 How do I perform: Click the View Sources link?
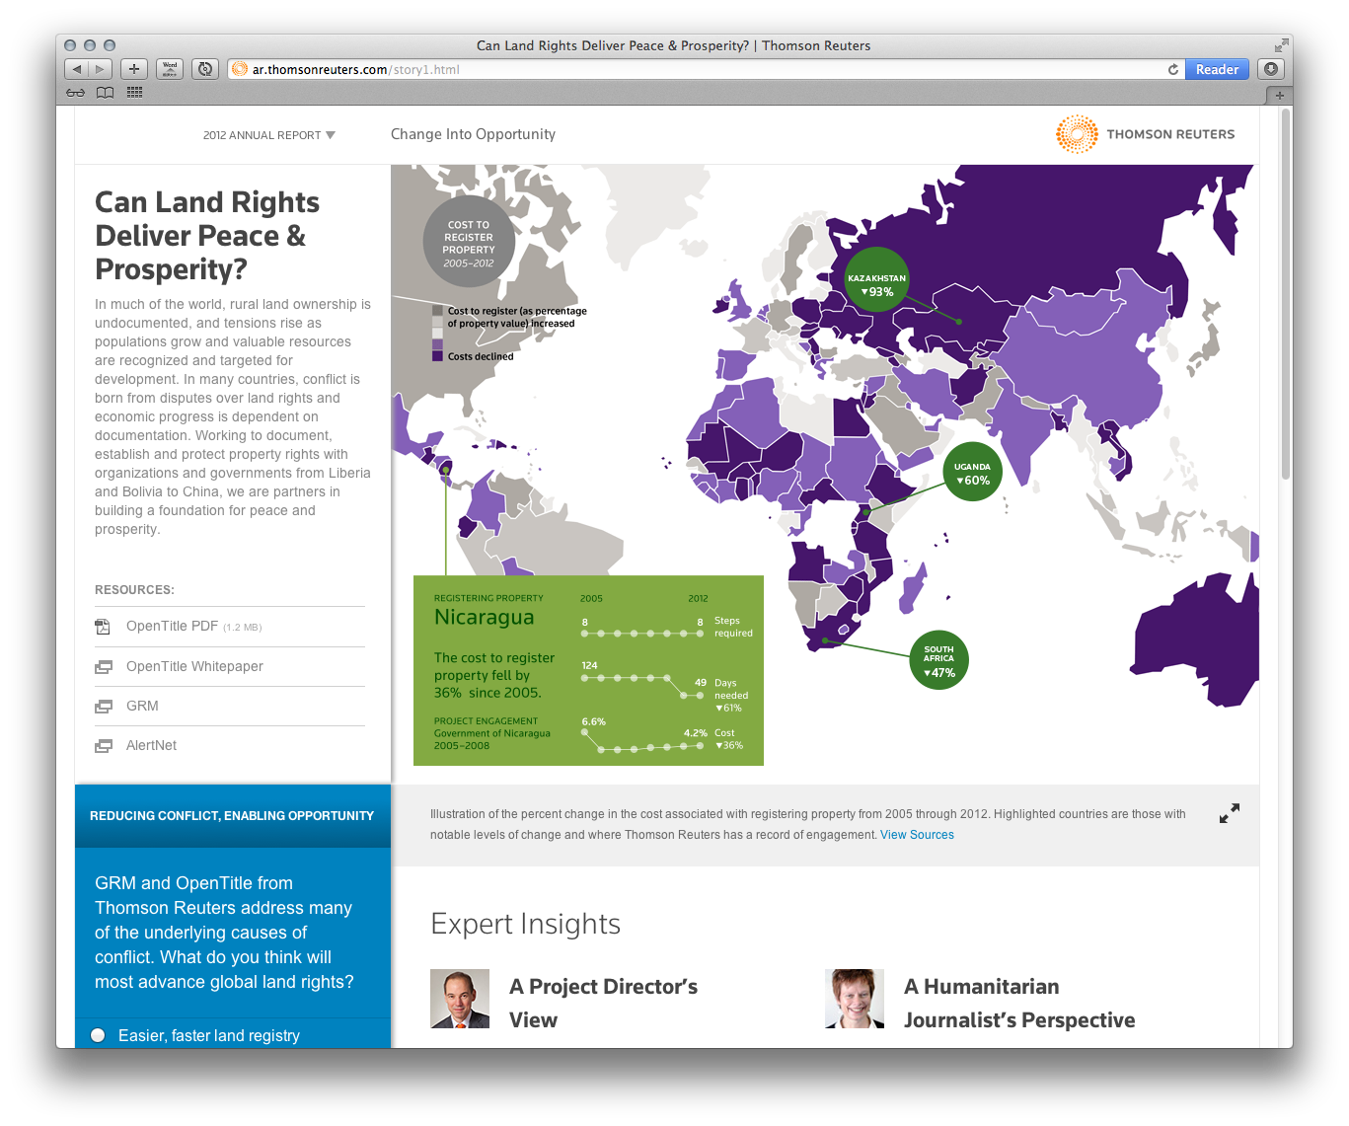[x=917, y=835]
